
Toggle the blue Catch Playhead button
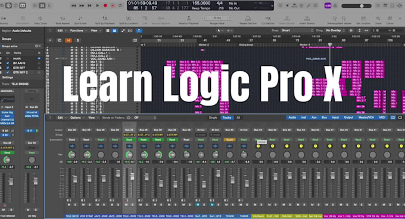click(x=139, y=31)
